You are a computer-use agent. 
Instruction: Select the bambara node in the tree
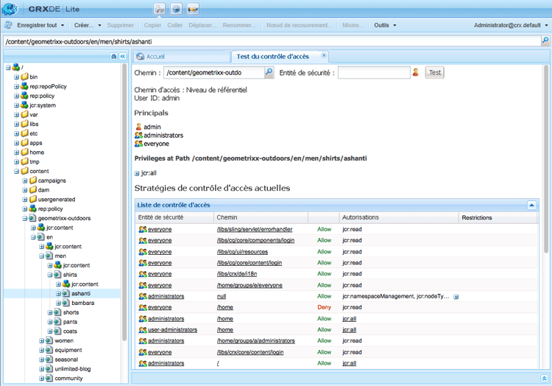[x=82, y=303]
